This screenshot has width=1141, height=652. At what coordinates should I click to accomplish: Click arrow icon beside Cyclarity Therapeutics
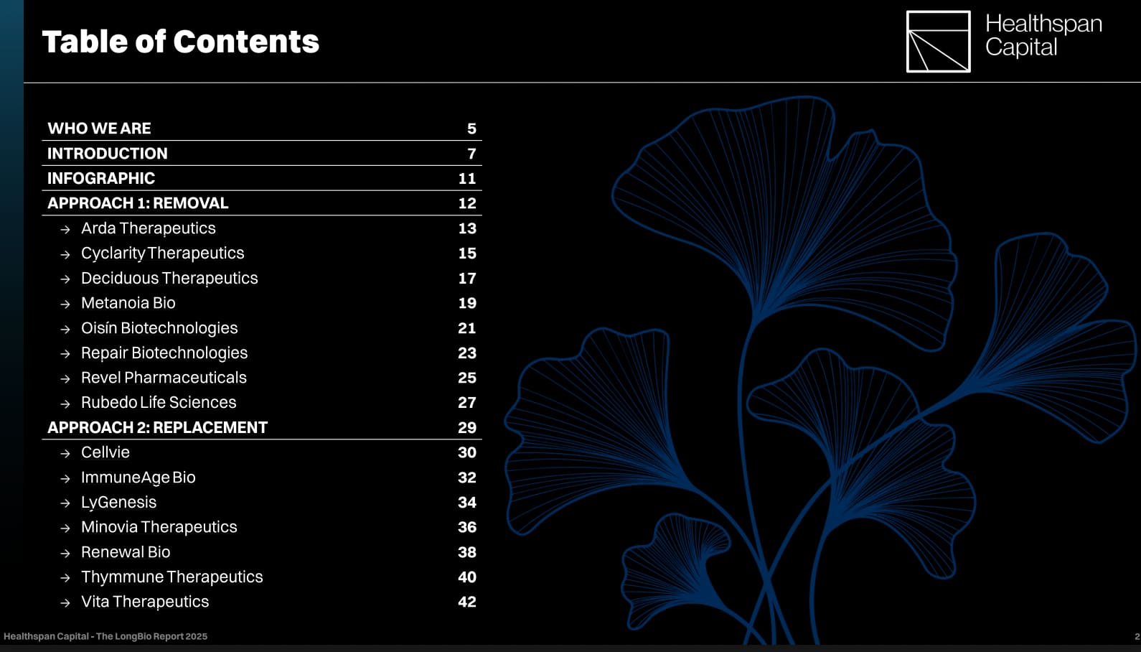coord(65,254)
